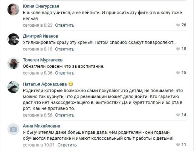Reply to Юлия Снегурская's comment
Image resolution: width=194 pixels, height=151 pixels.
click(64, 25)
